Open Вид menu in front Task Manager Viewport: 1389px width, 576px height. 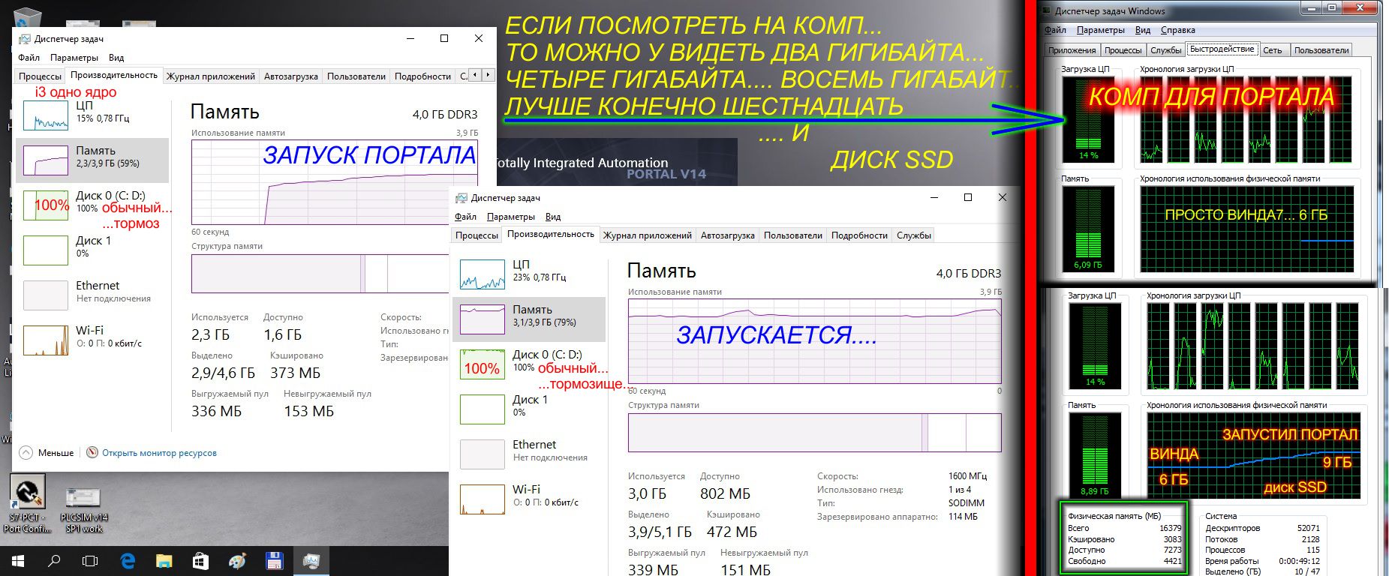pyautogui.click(x=553, y=217)
